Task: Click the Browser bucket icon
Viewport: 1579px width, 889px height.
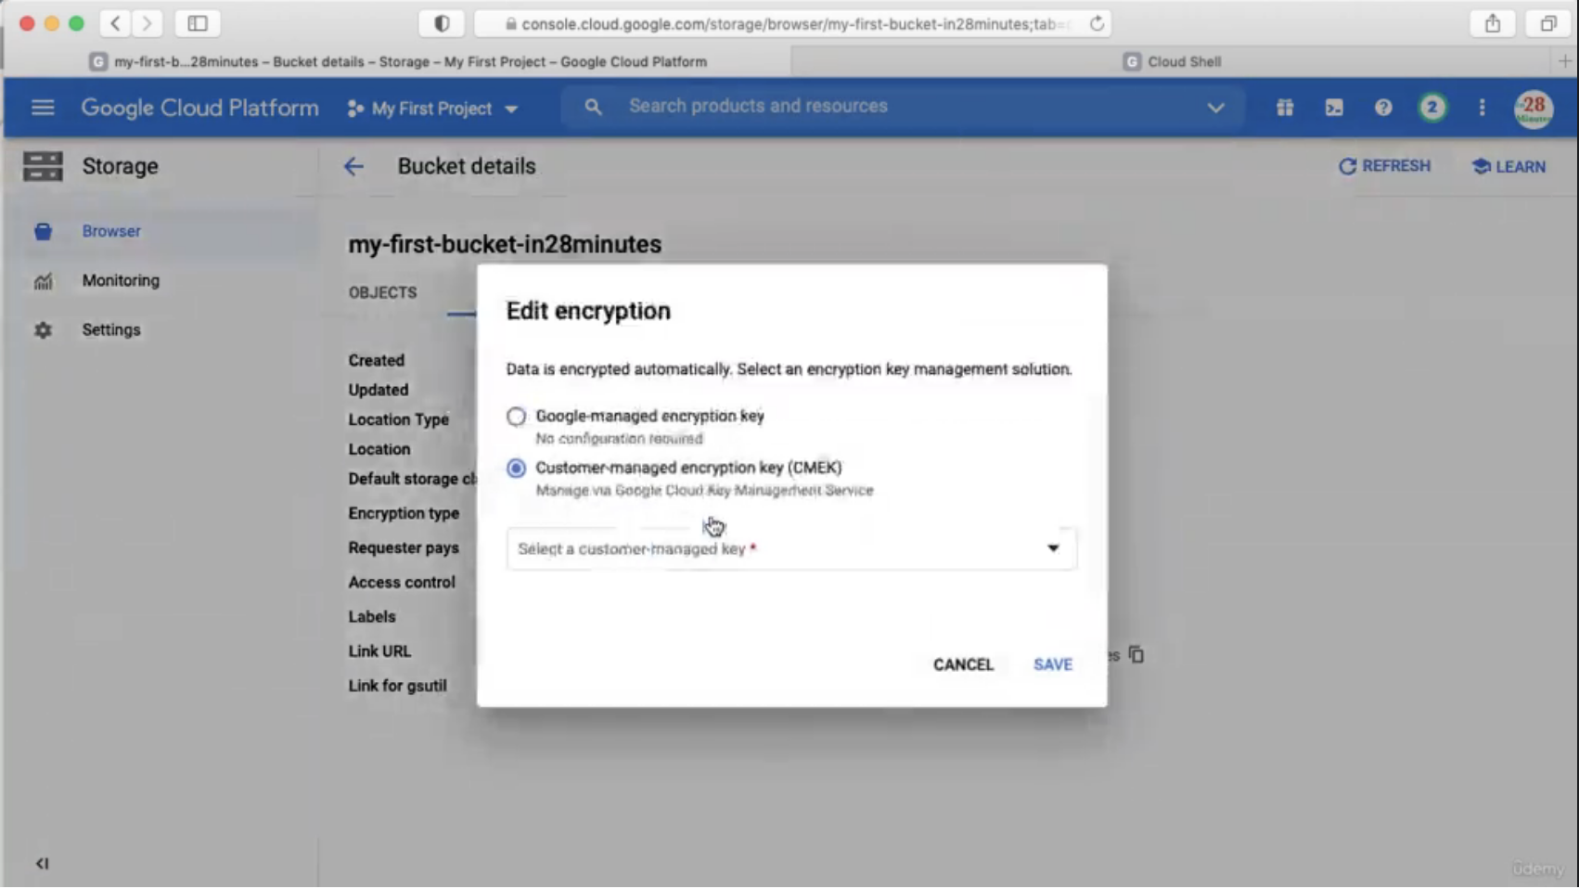Action: [x=43, y=231]
